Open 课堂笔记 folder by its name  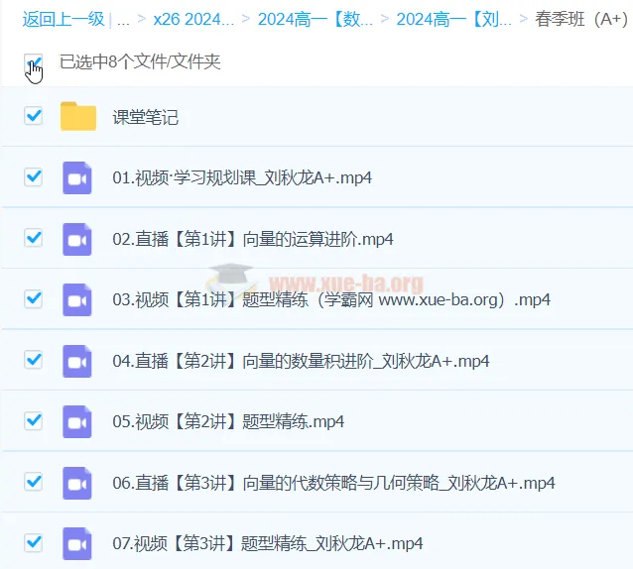click(x=145, y=117)
